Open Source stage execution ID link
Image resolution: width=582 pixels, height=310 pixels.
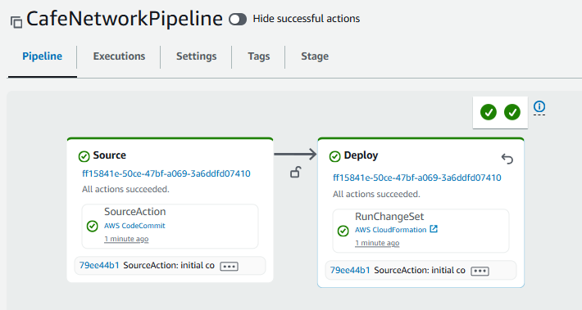coord(166,173)
